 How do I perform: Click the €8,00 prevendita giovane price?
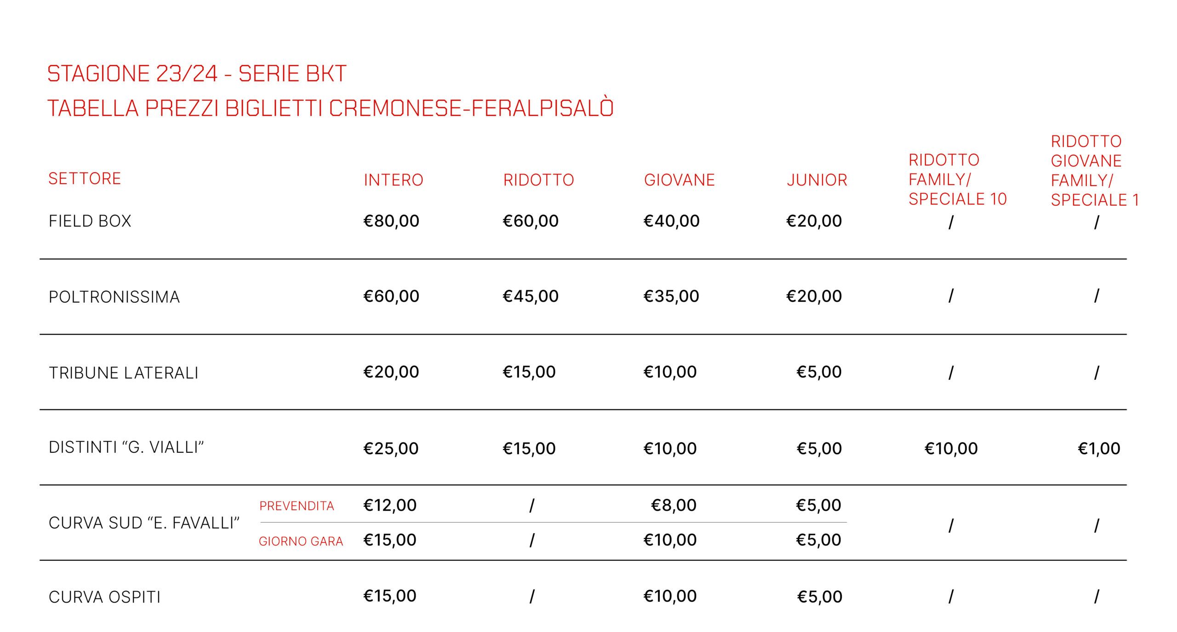pyautogui.click(x=673, y=505)
